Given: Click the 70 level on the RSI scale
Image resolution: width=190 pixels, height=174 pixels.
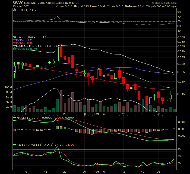Looking at the screenshot, I should point(179,17).
